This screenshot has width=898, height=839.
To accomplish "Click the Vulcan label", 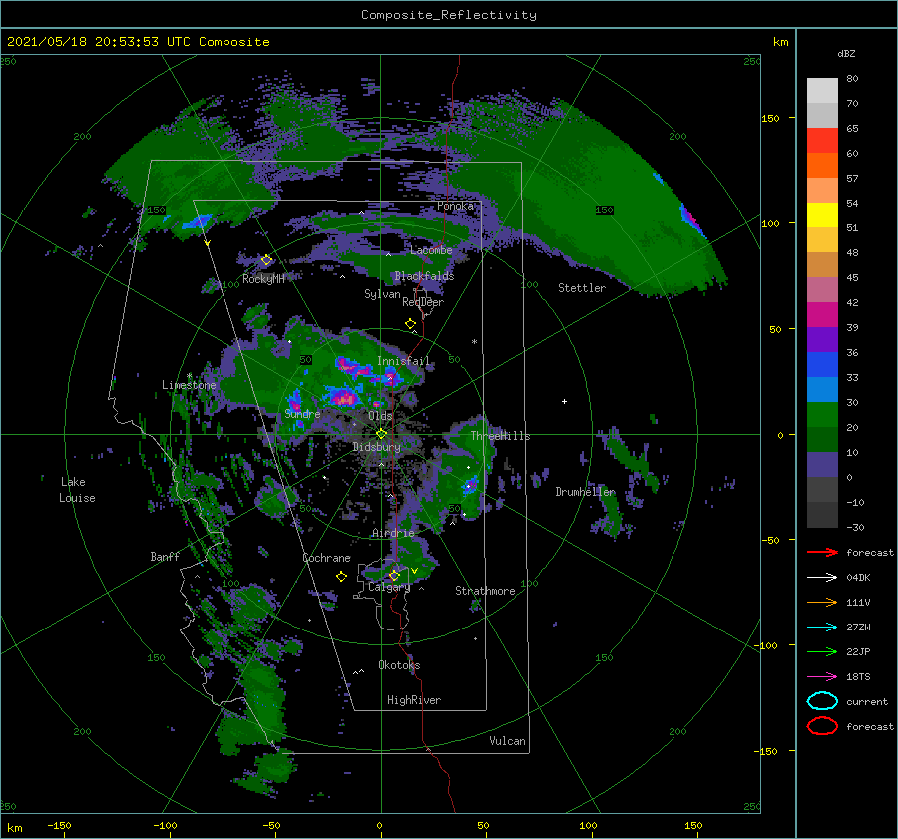I will (x=507, y=741).
